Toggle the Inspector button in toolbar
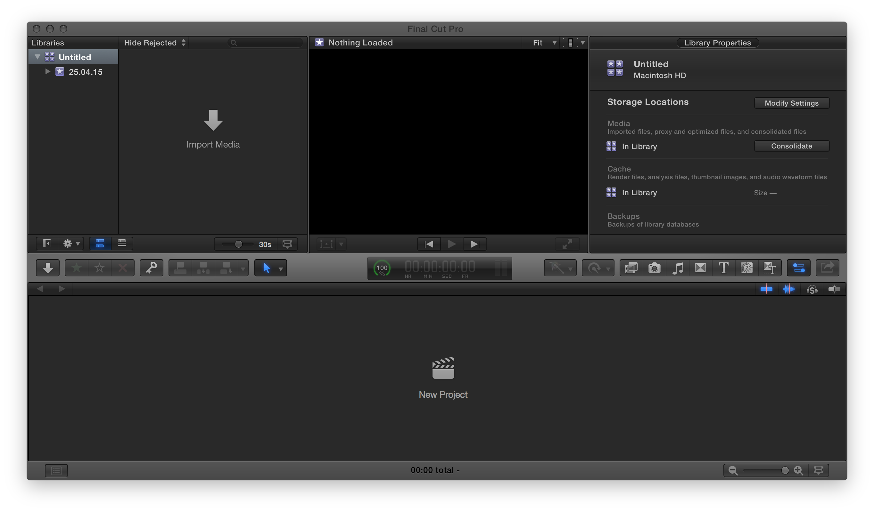Screen dimensions: 874x512 tap(798, 268)
